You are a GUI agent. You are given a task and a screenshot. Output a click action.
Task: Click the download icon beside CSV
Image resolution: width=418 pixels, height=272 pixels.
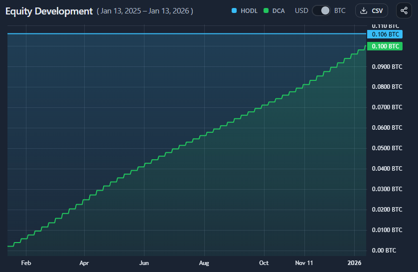[x=363, y=10]
